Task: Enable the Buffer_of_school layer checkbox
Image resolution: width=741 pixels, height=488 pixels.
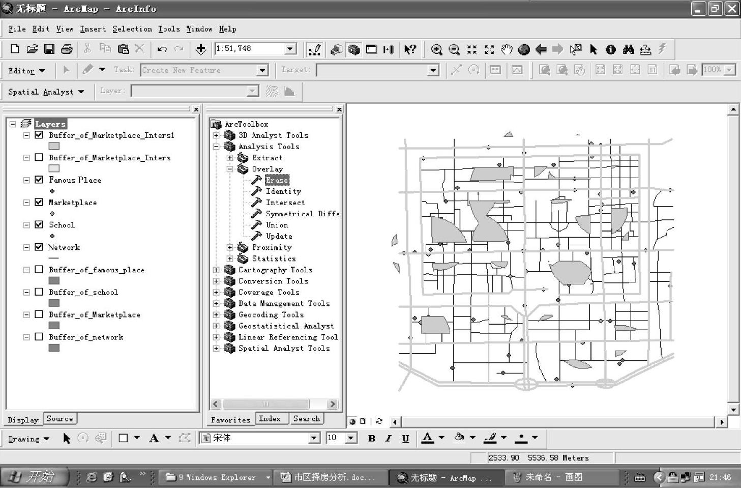Action: coord(39,292)
